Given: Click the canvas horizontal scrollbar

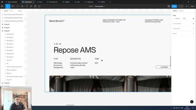Looking at the screenshot, I should pos(70,105).
